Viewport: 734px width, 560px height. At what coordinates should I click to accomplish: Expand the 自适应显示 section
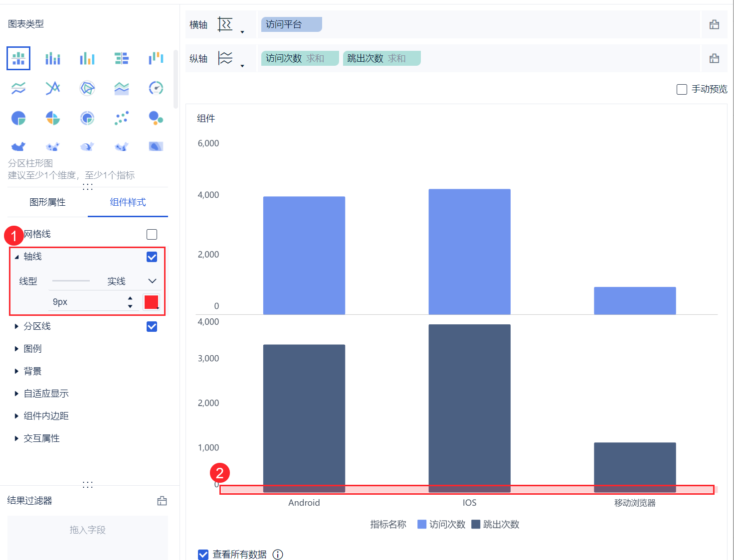(16, 394)
